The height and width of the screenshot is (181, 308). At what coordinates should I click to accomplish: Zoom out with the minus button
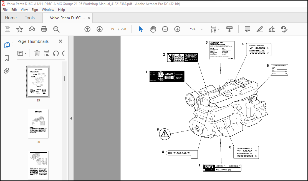[x=165, y=29]
